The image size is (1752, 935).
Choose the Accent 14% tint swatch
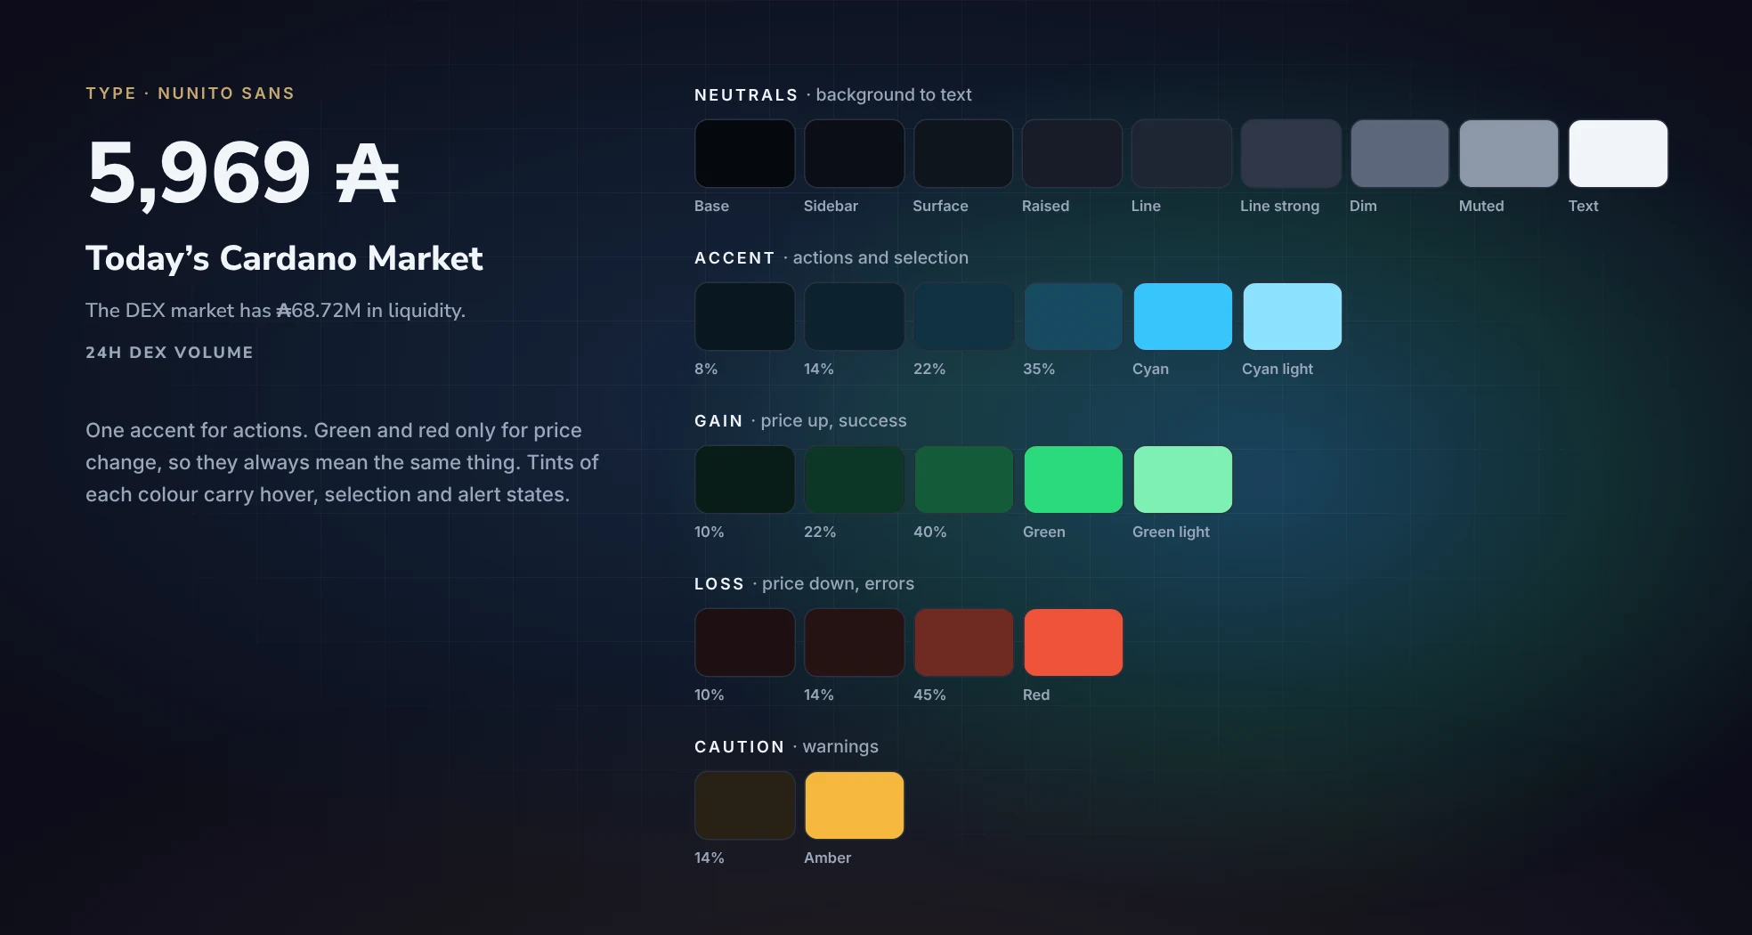pos(854,316)
